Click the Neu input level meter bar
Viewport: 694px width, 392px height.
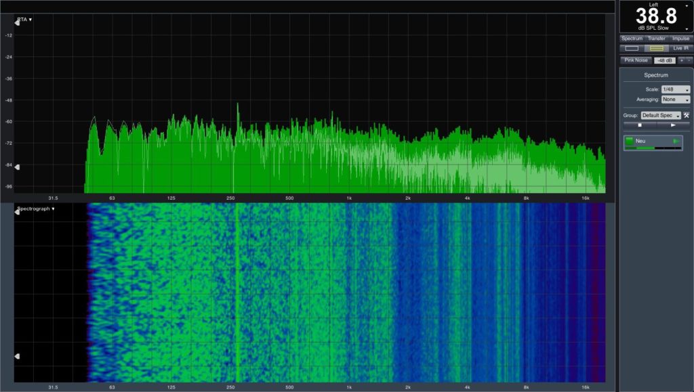click(x=653, y=148)
